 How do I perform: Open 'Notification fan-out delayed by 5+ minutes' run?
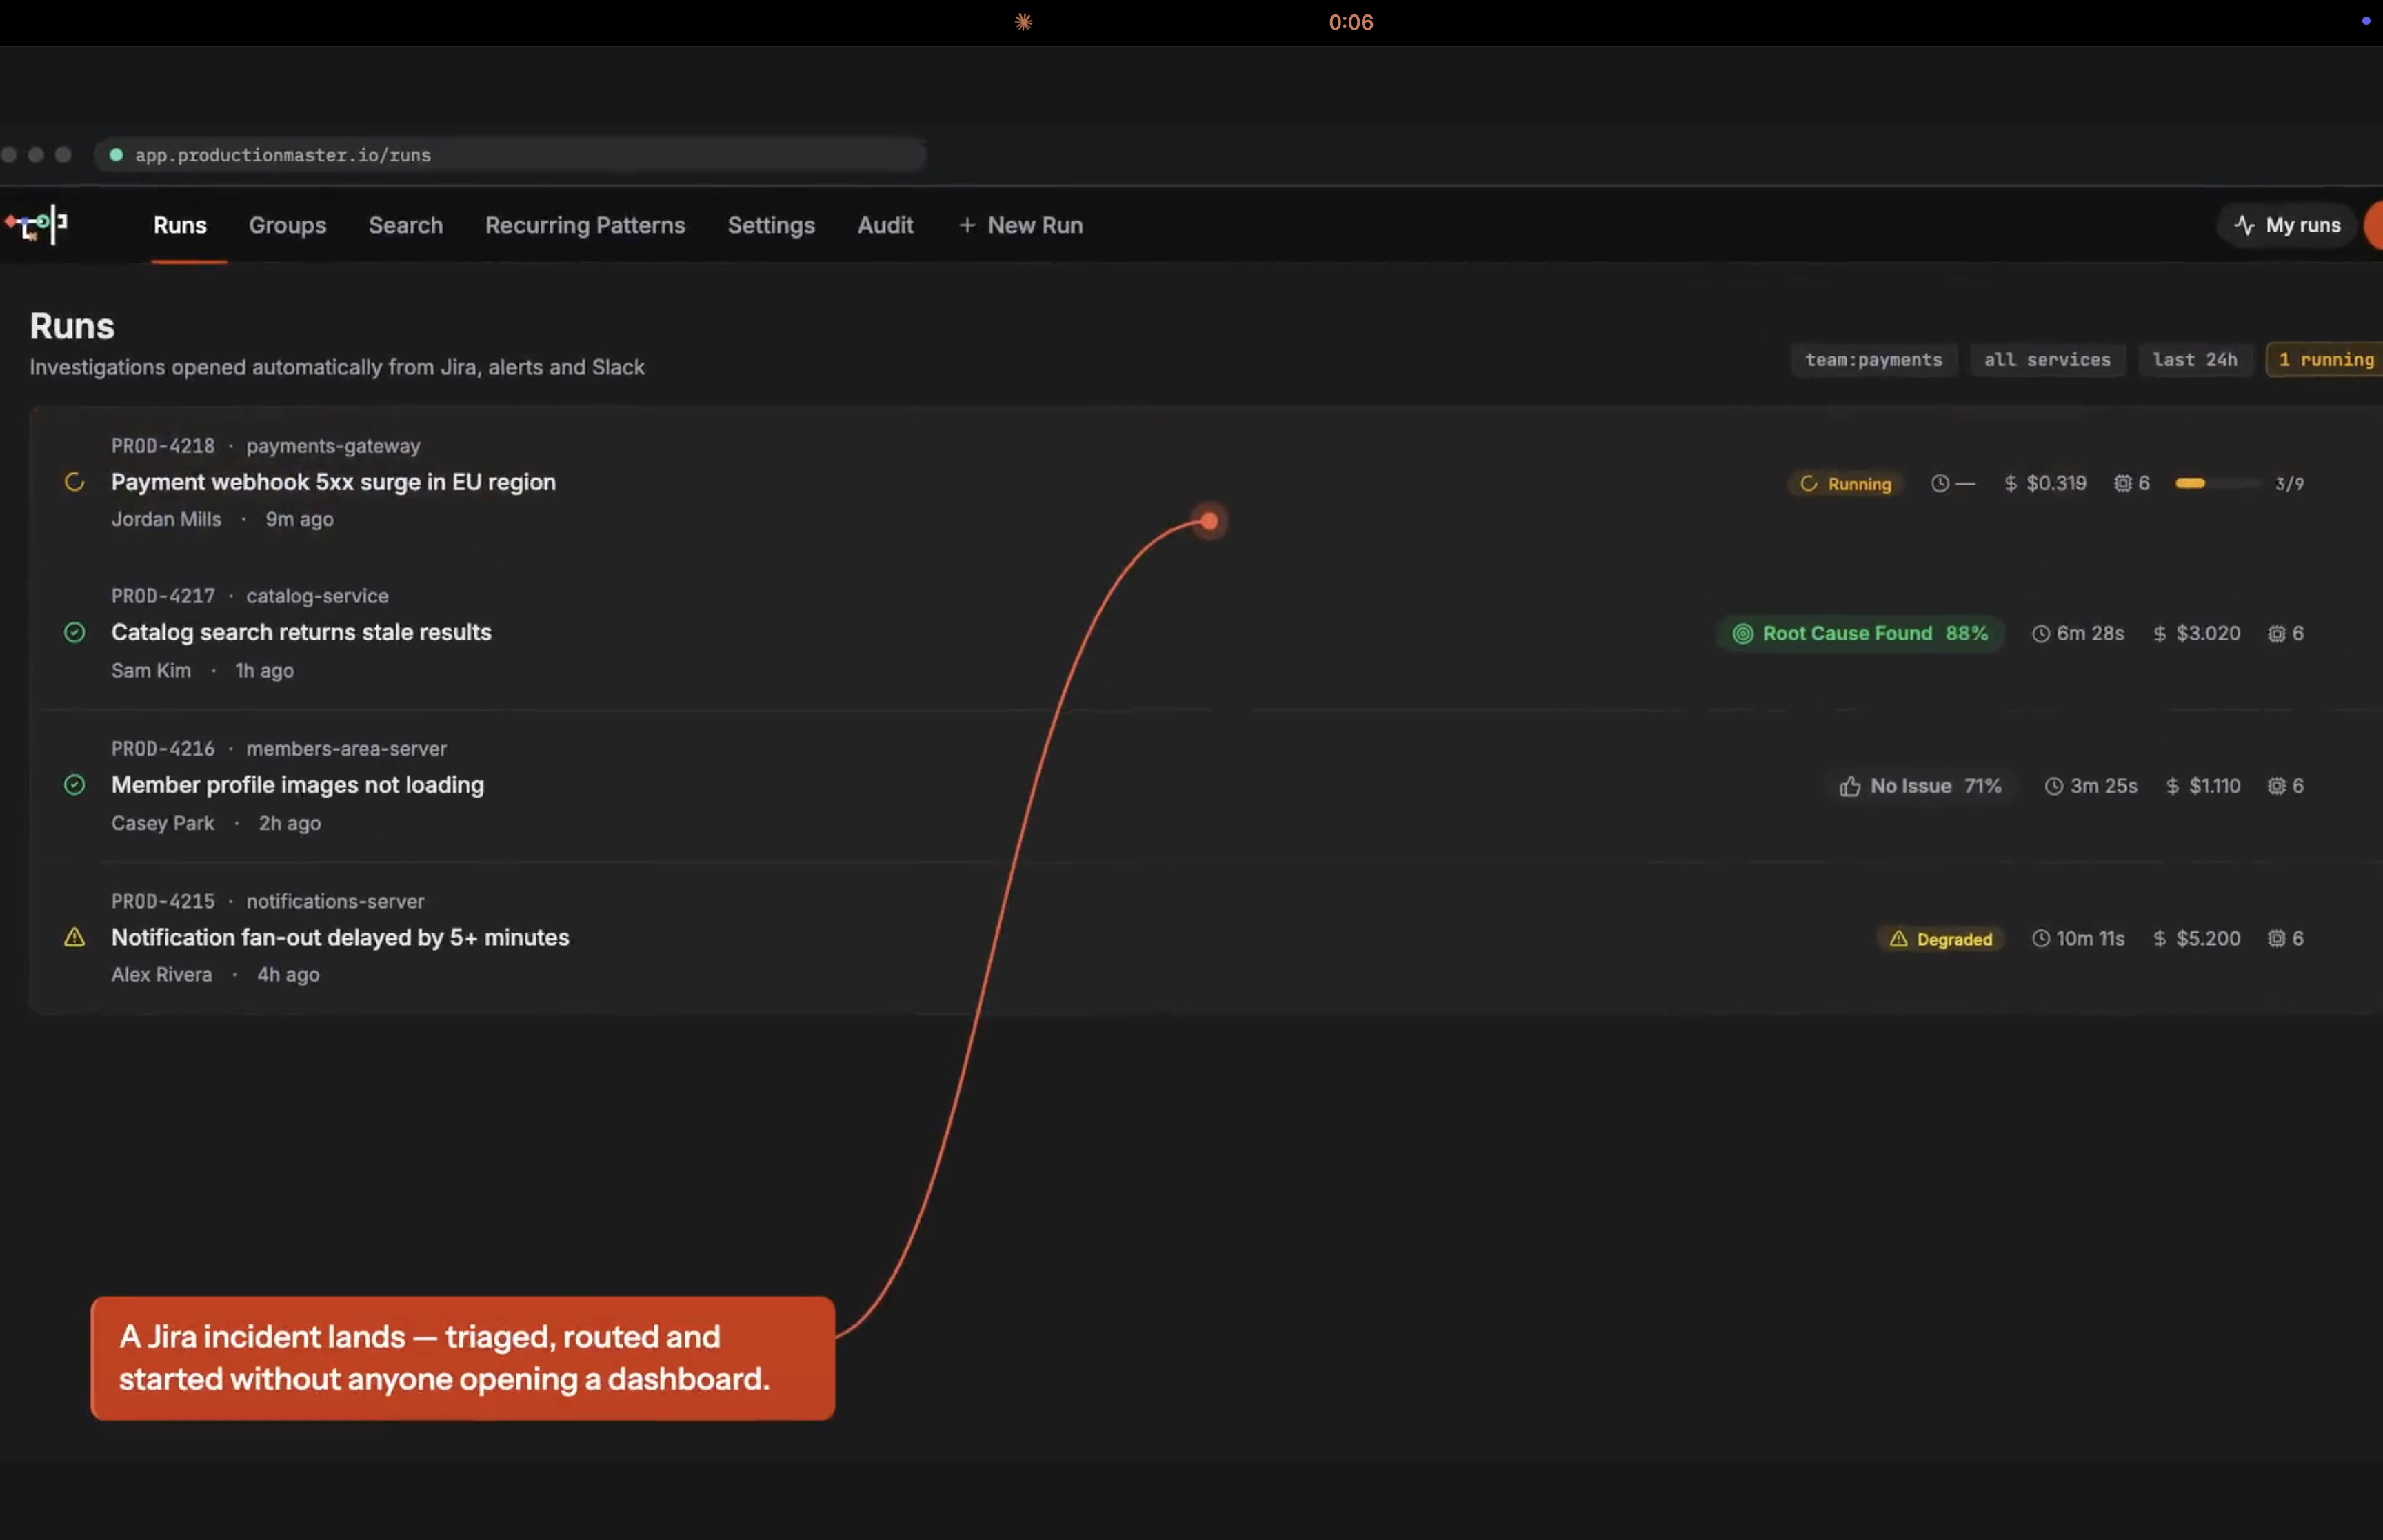(x=340, y=937)
